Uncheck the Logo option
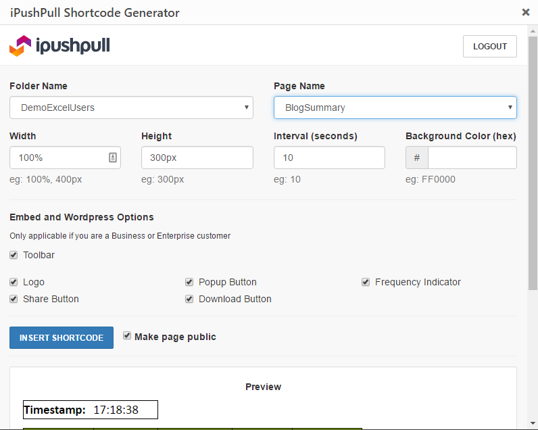538x430 pixels. pos(14,282)
